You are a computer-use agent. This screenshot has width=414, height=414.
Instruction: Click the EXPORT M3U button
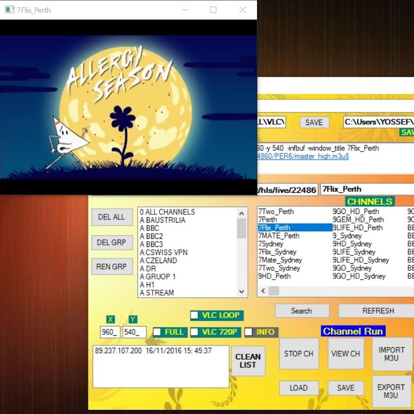[x=391, y=391]
